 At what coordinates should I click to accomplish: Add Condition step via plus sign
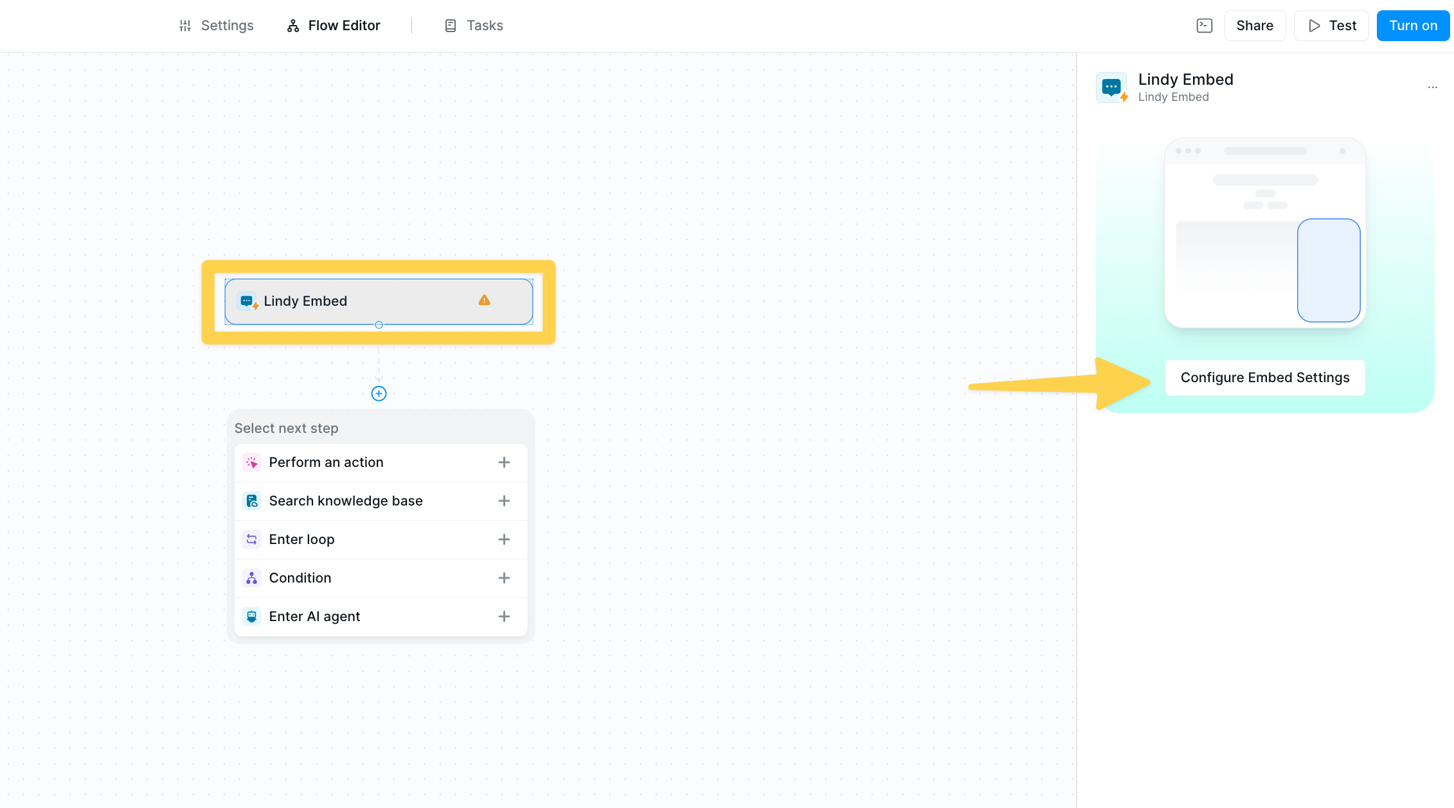[x=504, y=578]
